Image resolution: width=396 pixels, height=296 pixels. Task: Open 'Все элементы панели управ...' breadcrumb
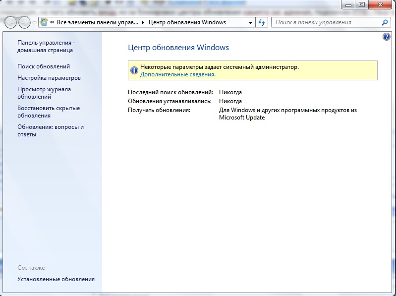click(x=98, y=22)
